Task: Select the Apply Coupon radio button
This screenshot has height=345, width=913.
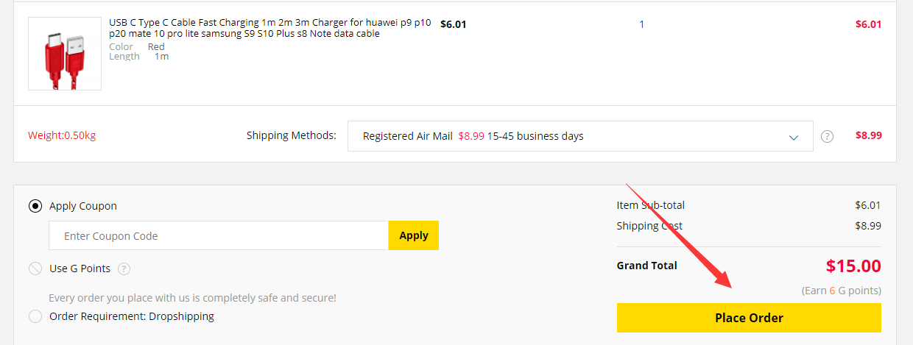Action: [x=35, y=206]
